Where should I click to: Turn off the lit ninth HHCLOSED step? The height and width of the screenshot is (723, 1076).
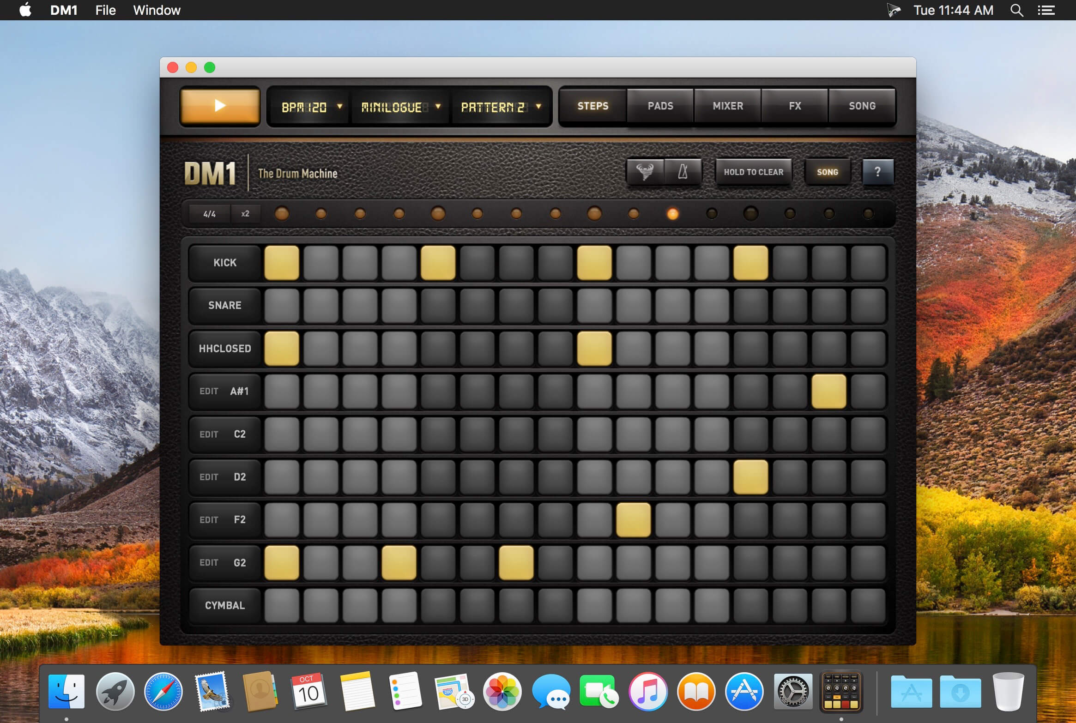pos(594,349)
